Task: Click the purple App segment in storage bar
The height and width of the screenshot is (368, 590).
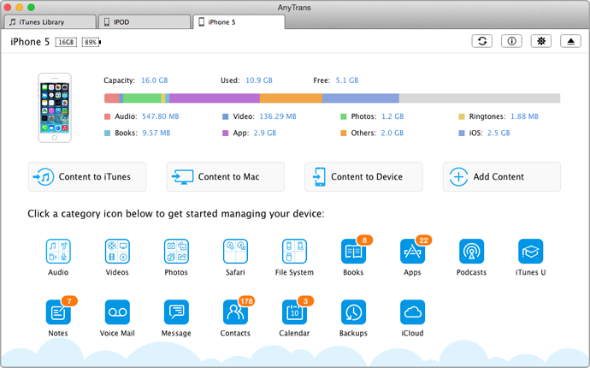Action: (x=215, y=98)
